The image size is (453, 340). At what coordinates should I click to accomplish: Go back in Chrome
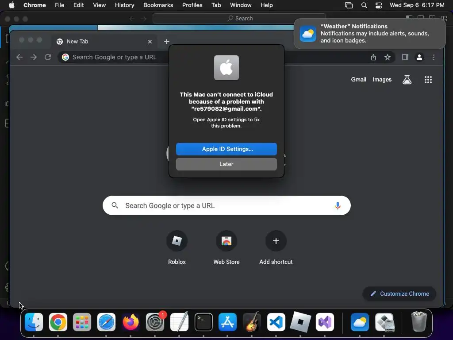(19, 57)
